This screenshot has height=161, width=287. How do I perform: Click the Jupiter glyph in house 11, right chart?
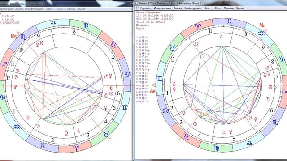221,37
